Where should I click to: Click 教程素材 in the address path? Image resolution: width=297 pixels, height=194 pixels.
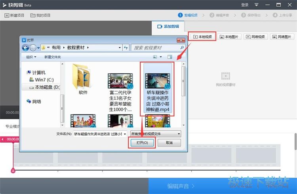pyautogui.click(x=76, y=48)
